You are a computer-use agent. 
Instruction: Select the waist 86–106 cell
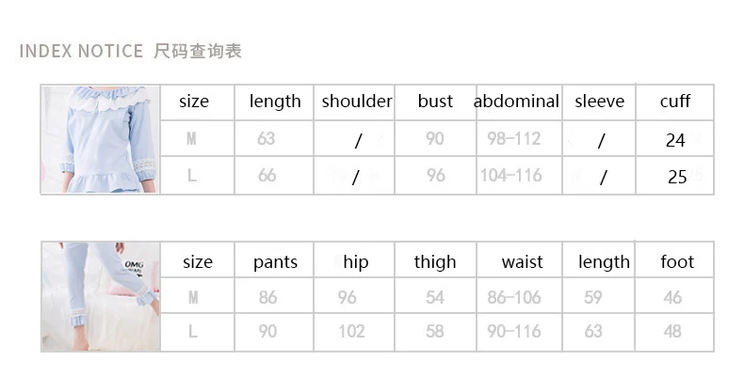click(519, 295)
